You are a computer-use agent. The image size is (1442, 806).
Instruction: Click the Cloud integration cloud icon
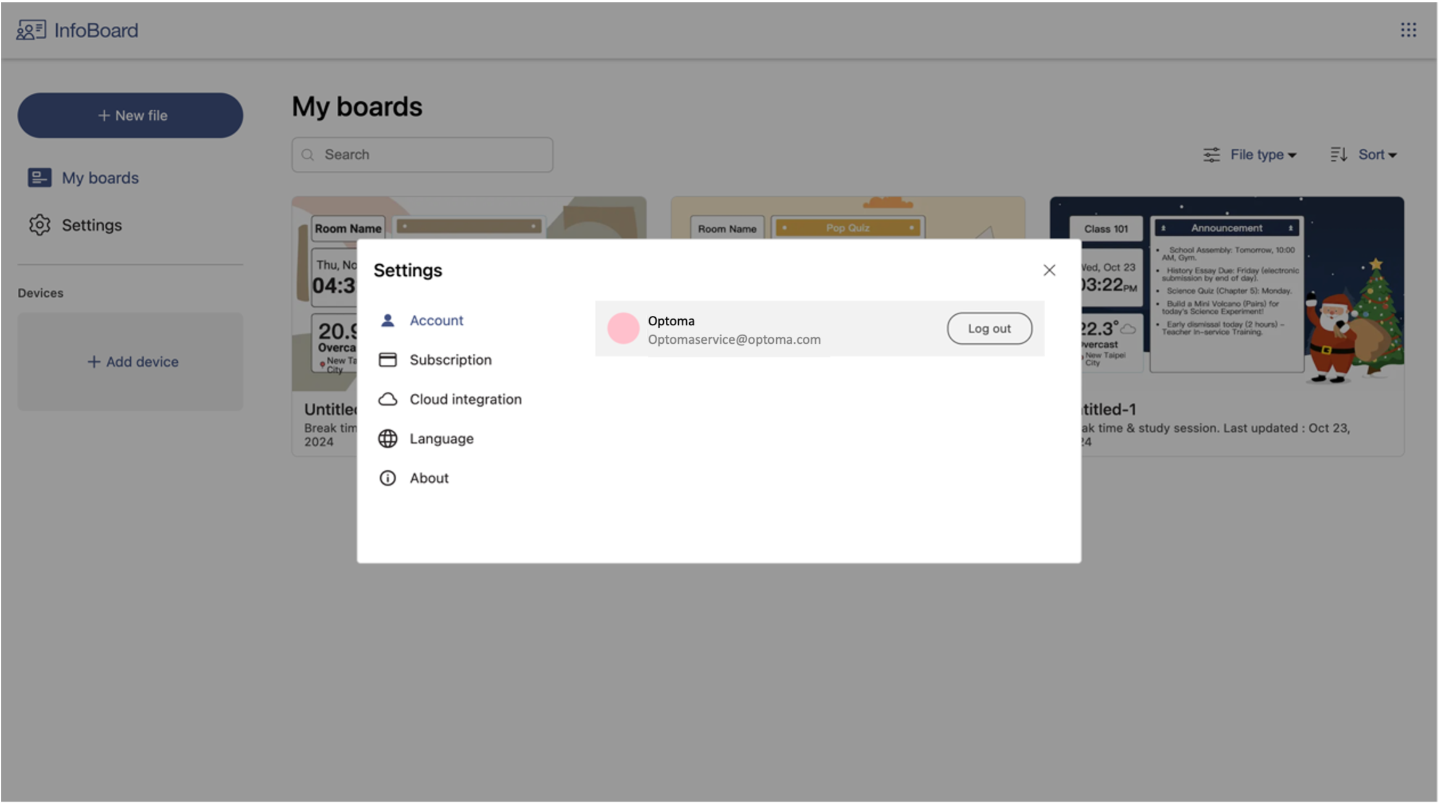click(x=388, y=400)
